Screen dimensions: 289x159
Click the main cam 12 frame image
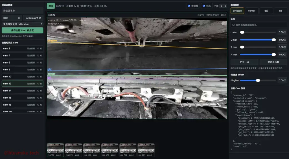point(137,68)
